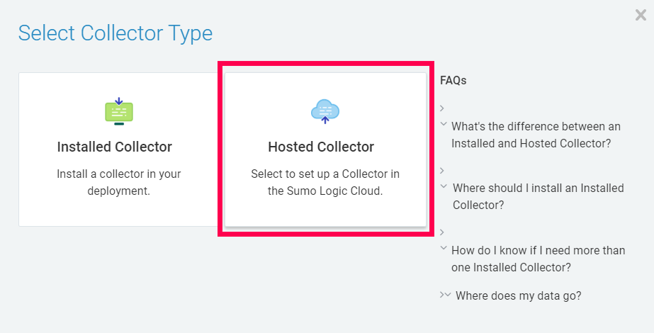Screen dimensions: 654x333
Task: Open "Where should I install an Installed Collector?"
Action: pos(538,196)
